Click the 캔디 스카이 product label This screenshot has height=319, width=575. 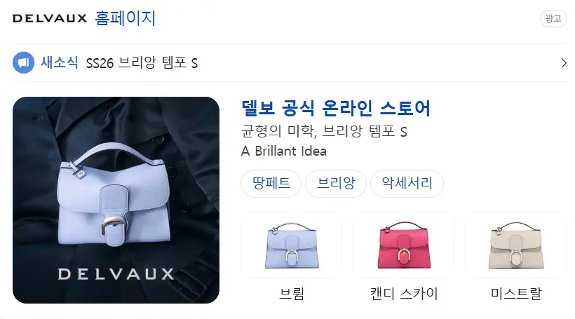pyautogui.click(x=404, y=294)
